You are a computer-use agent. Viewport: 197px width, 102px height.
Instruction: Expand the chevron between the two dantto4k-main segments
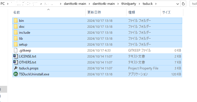(89, 4)
